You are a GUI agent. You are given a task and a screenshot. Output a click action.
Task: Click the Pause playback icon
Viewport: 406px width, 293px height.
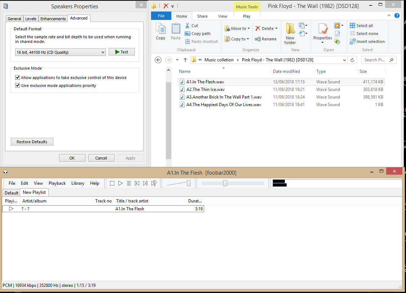point(129,183)
